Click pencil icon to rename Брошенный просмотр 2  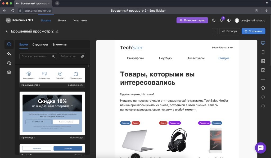(x=57, y=31)
